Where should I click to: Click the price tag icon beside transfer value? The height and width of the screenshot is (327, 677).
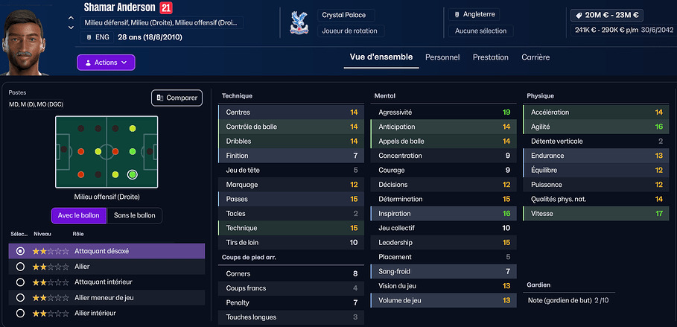click(x=578, y=16)
